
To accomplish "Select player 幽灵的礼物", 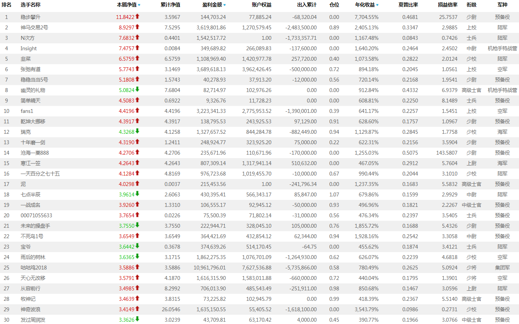I will (33, 90).
